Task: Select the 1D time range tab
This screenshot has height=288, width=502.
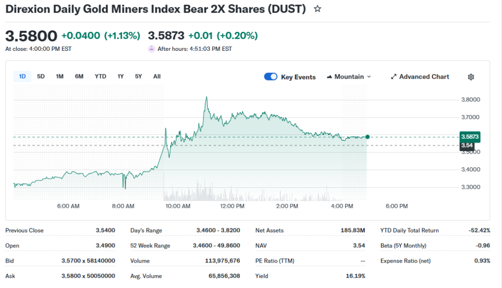Action: pyautogui.click(x=22, y=76)
